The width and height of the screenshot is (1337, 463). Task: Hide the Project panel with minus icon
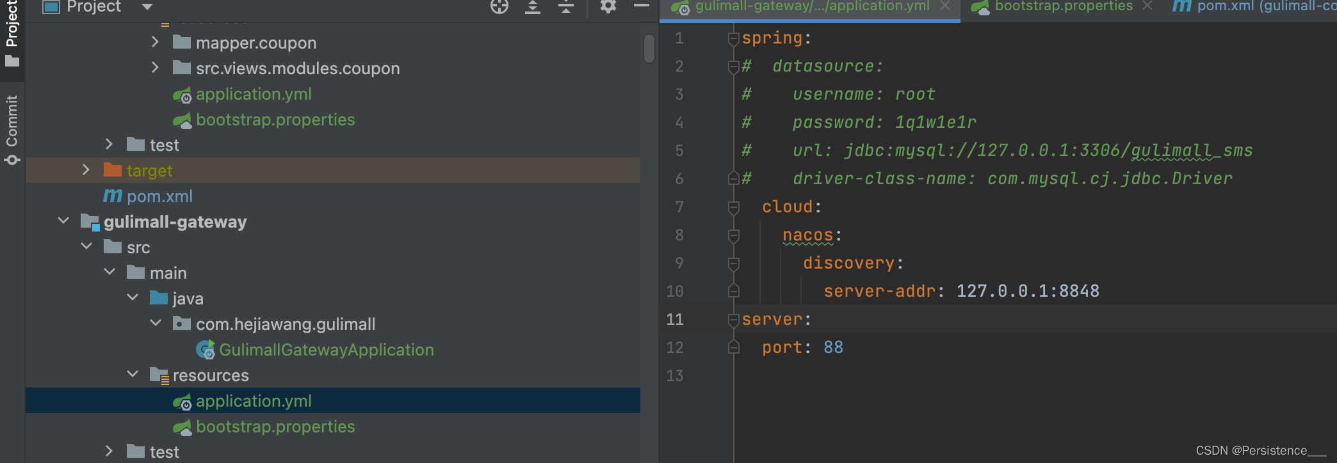coord(641,6)
